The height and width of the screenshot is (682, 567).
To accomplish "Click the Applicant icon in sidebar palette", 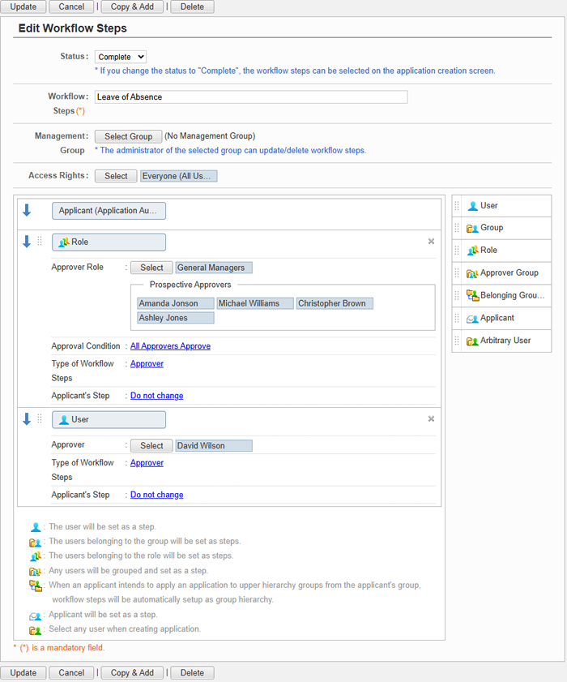I will (472, 318).
